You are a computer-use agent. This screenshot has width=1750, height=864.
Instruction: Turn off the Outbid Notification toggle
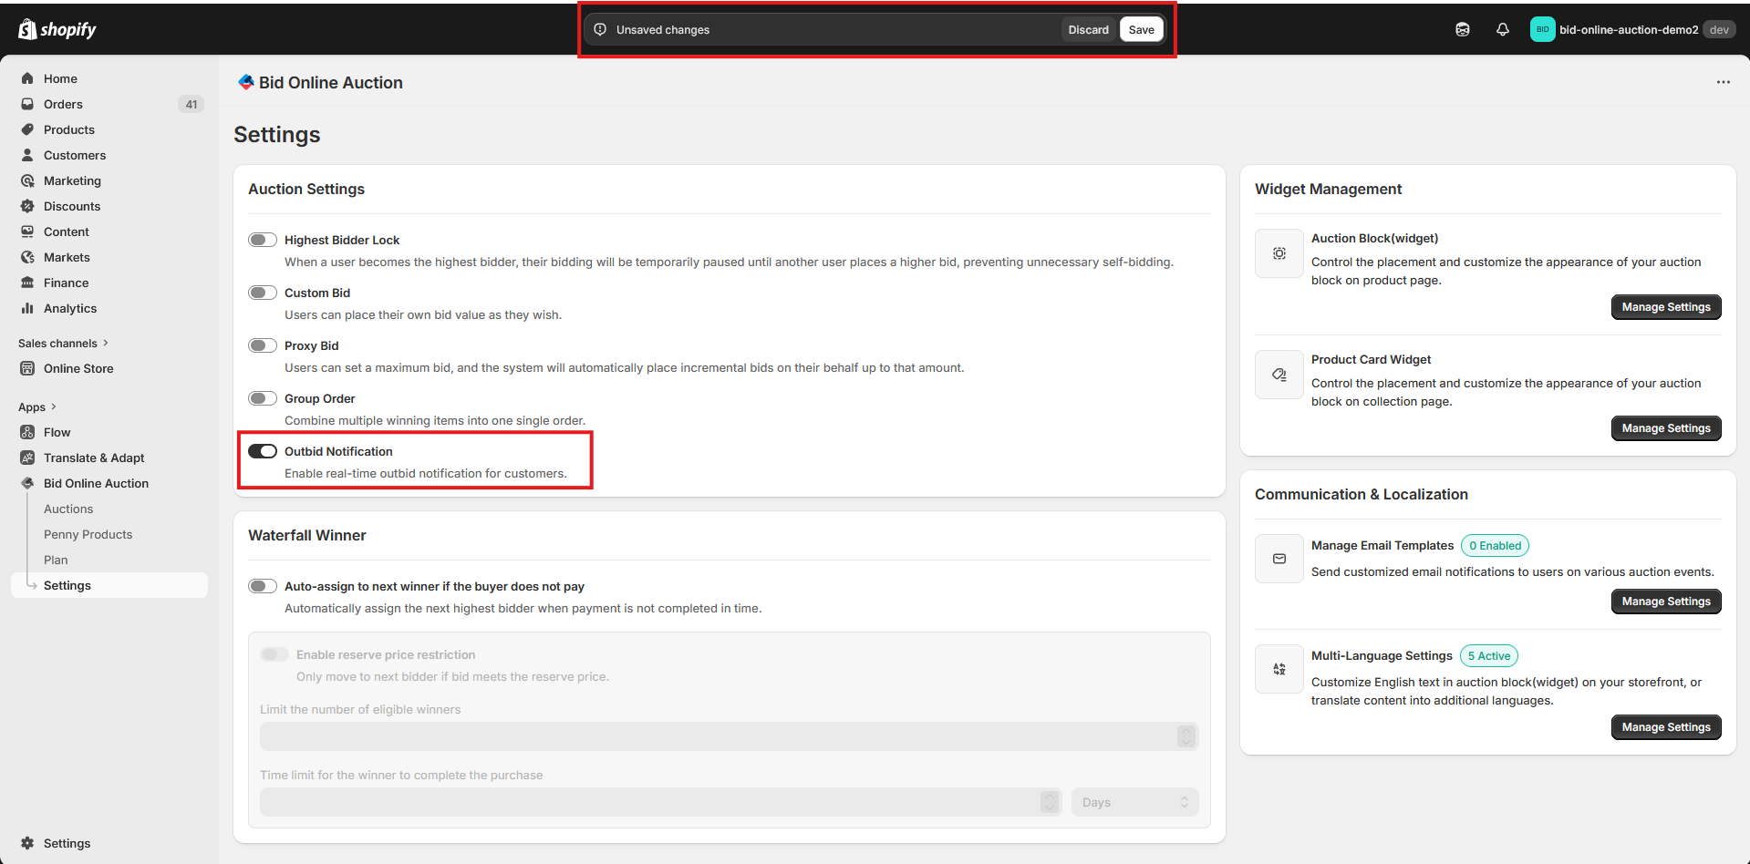[x=263, y=451]
